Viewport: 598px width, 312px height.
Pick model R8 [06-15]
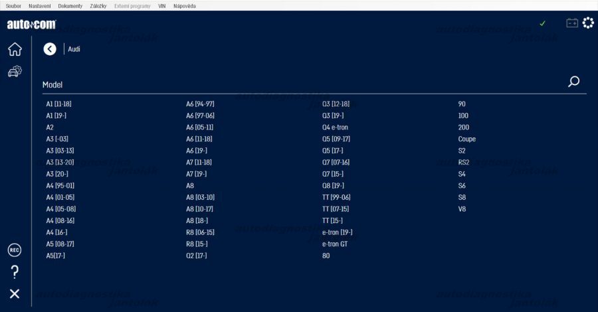pyautogui.click(x=200, y=232)
